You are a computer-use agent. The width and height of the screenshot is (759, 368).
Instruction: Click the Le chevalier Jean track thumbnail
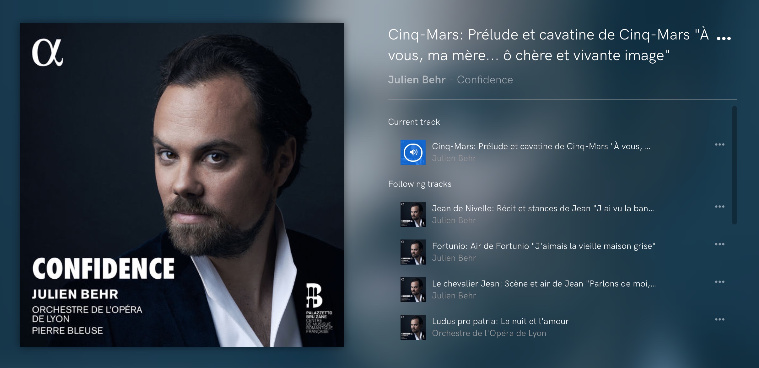[413, 290]
